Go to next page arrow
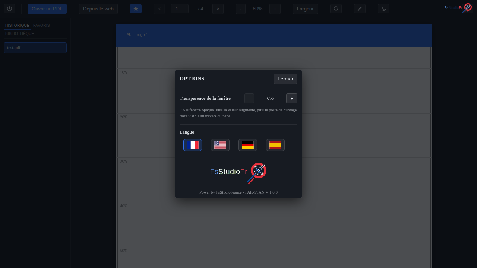 tap(218, 9)
